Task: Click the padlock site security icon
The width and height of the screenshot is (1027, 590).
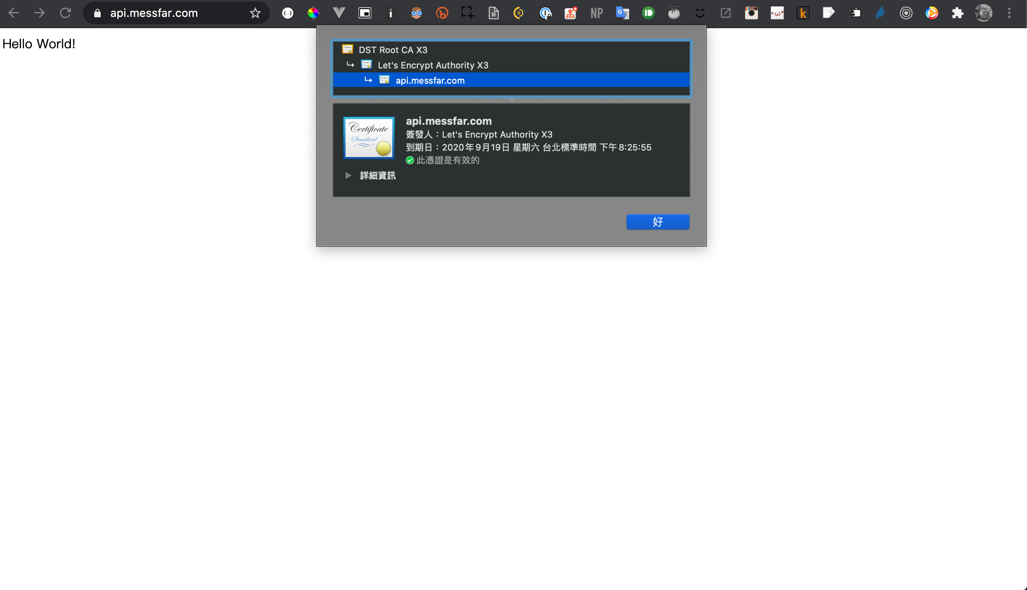Action: (97, 13)
